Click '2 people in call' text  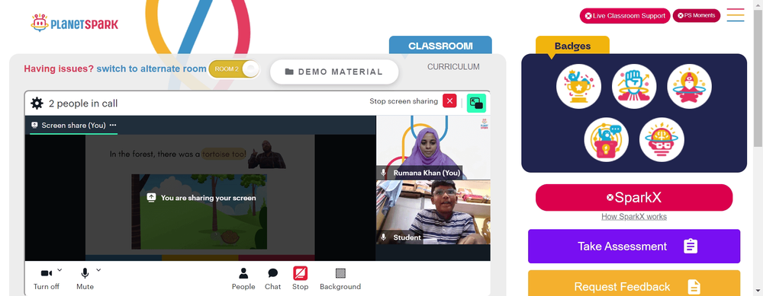[83, 103]
